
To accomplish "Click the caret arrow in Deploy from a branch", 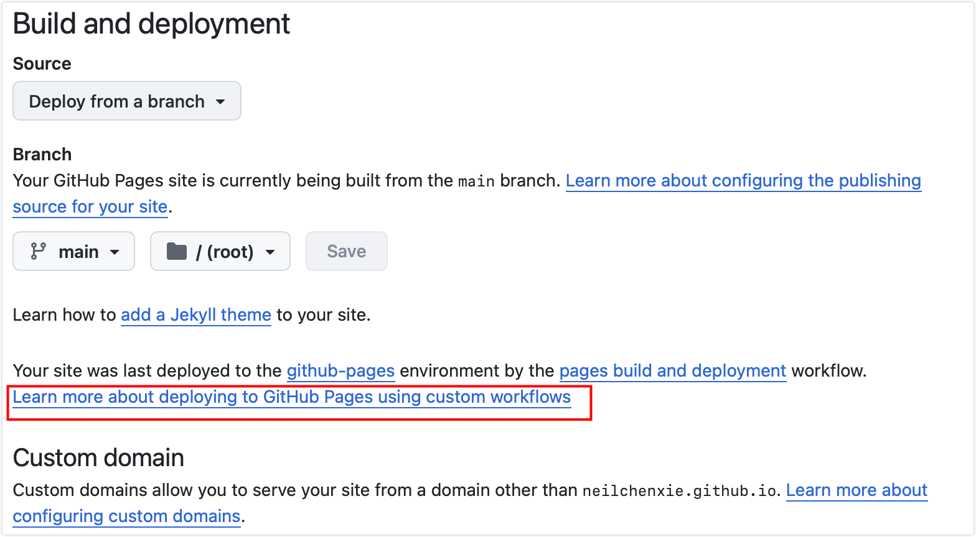I will 220,101.
